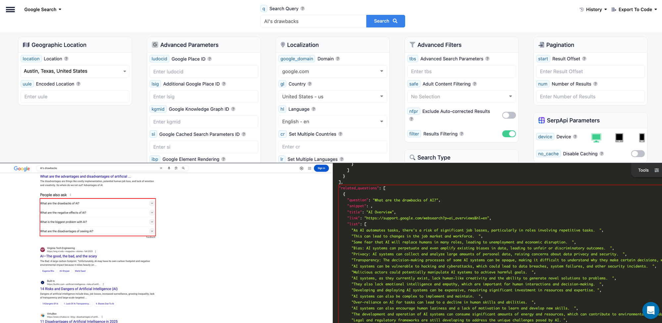
Task: Click the "Eugenia Rho" chip
Action: click(48, 271)
